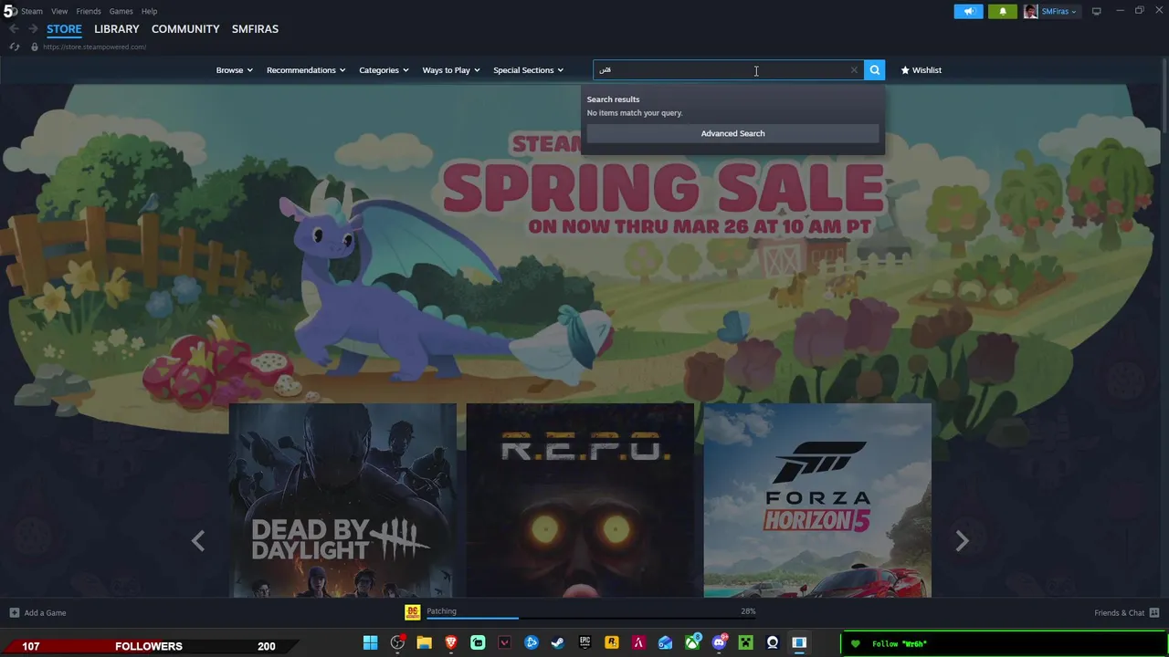This screenshot has width=1169, height=657.
Task: Expand the Browse dropdown
Action: pos(234,70)
